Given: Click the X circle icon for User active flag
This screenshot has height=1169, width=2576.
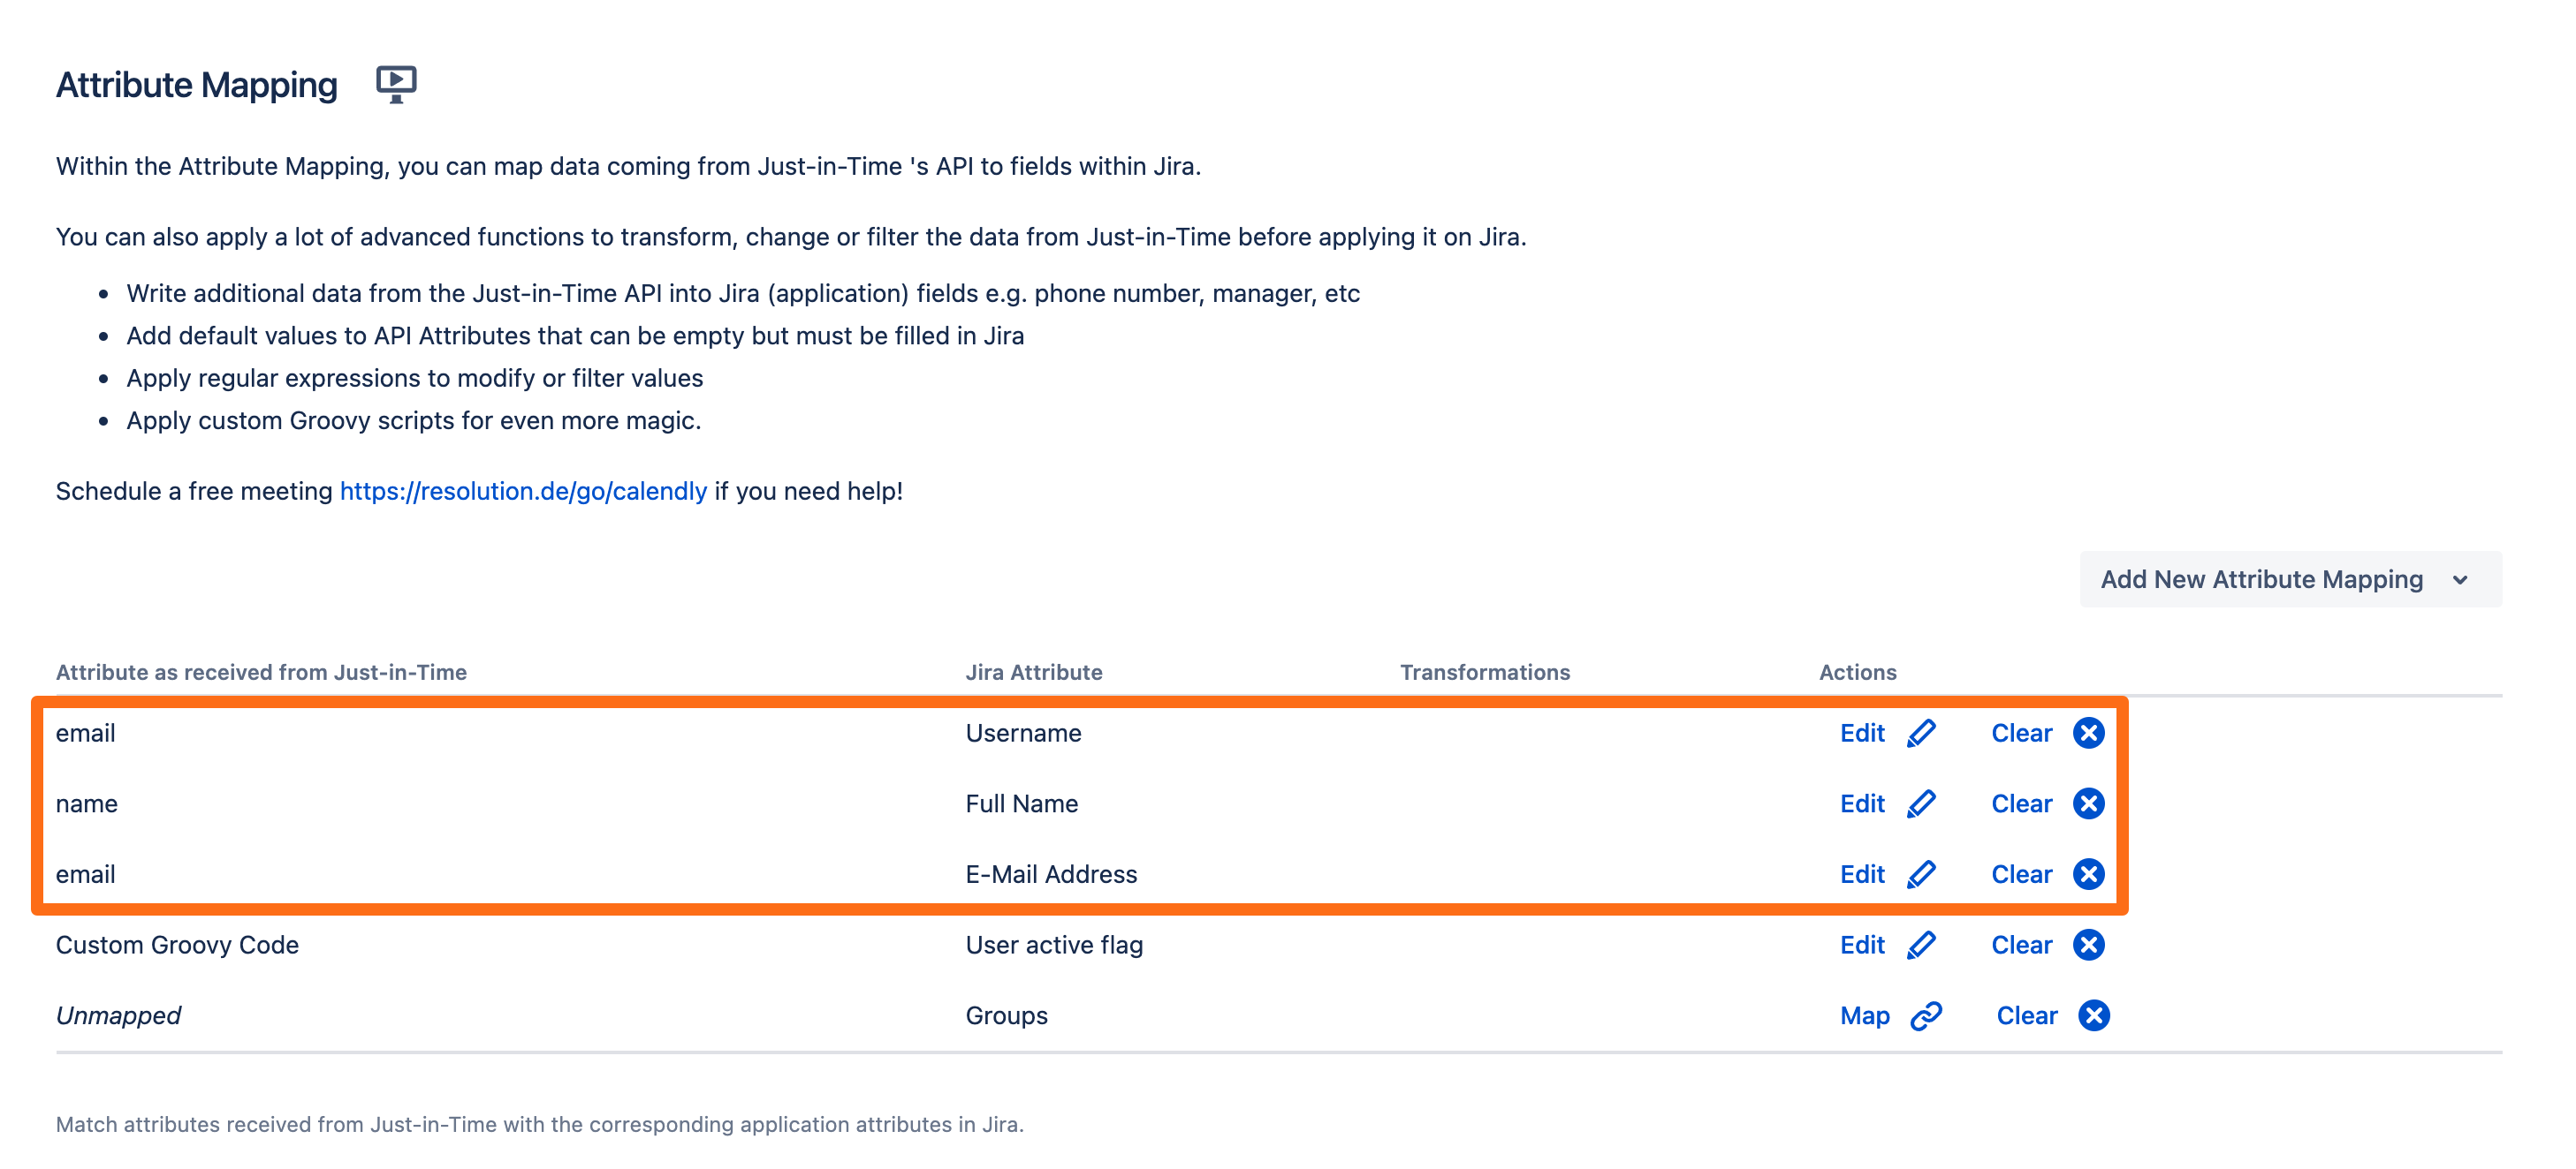Looking at the screenshot, I should click(2088, 946).
